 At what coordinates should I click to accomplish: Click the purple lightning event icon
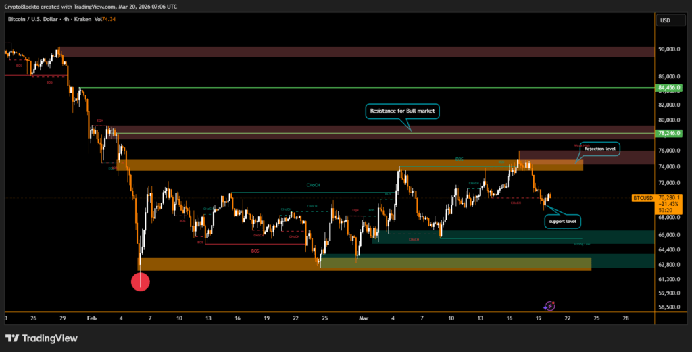coord(549,306)
